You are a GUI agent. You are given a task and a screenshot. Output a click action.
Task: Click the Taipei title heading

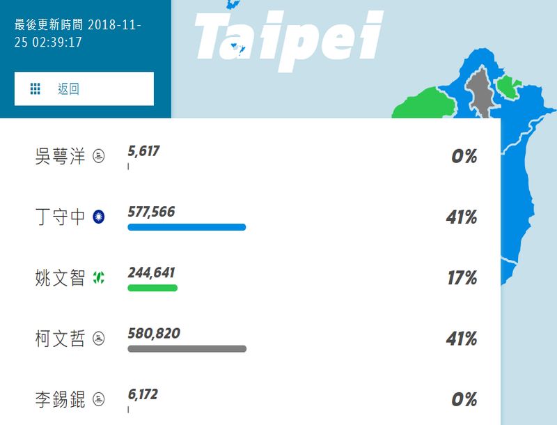point(289,40)
